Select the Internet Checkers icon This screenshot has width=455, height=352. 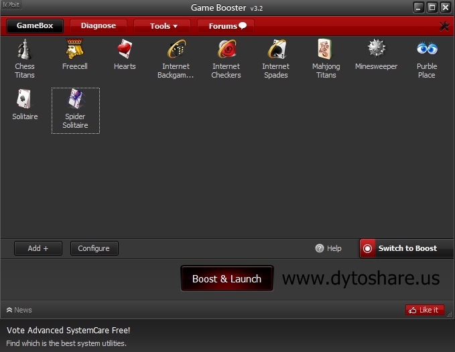tap(226, 49)
